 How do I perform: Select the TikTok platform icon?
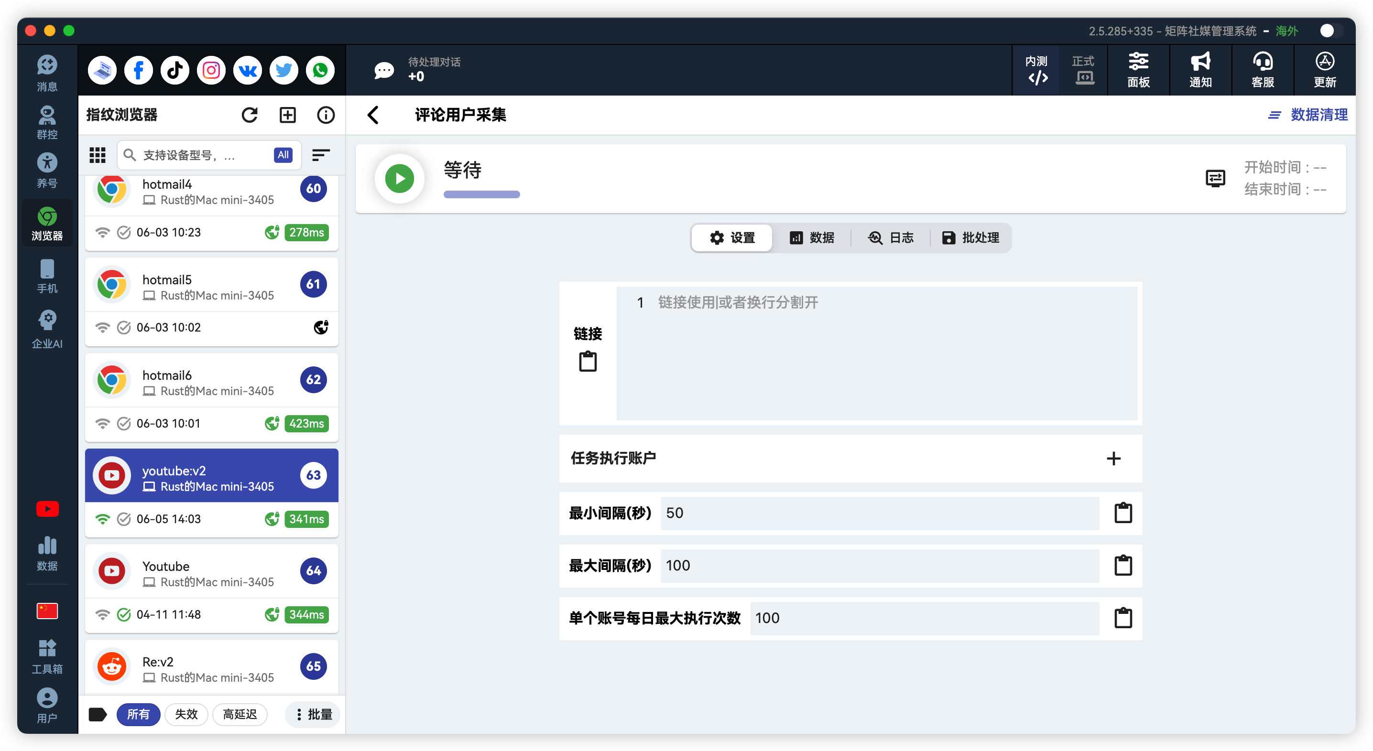pyautogui.click(x=175, y=70)
